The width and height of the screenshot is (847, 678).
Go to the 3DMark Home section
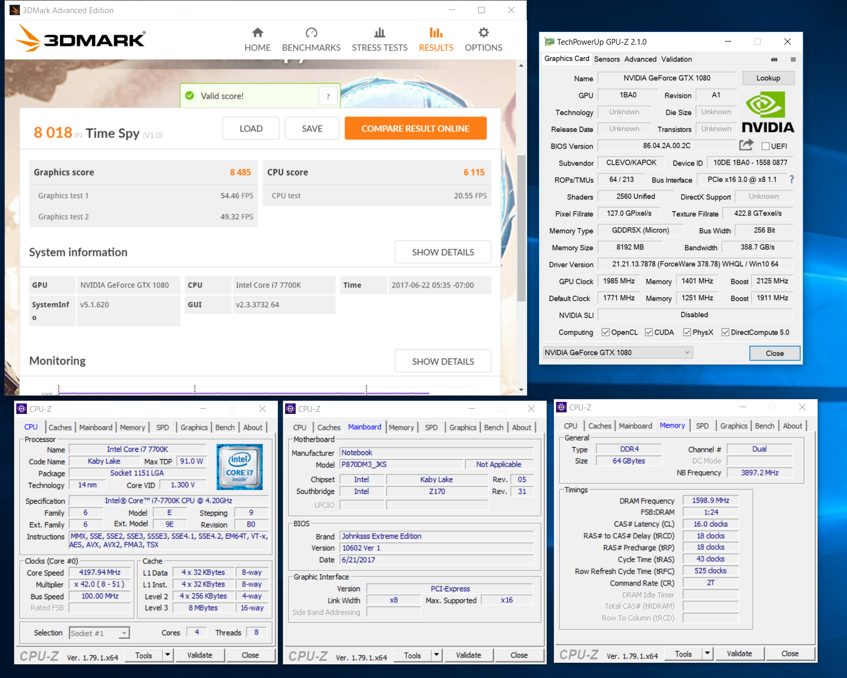257,40
